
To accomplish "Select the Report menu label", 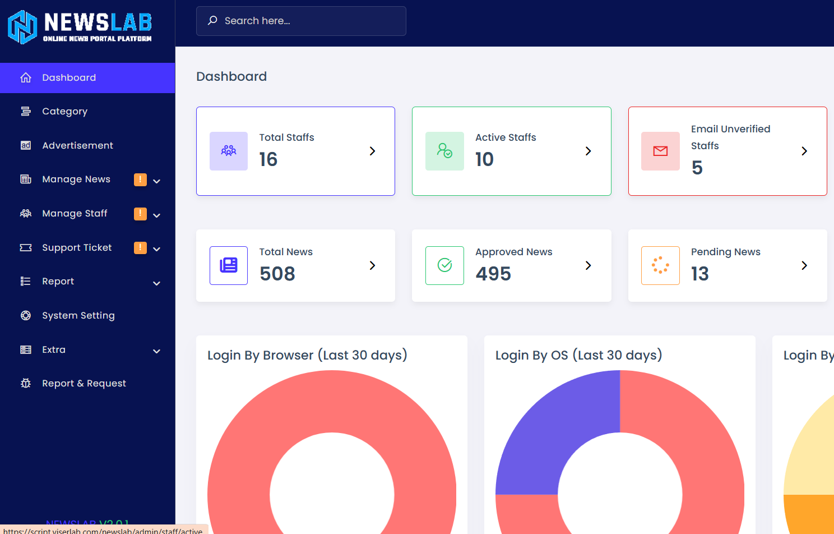I will 58,282.
